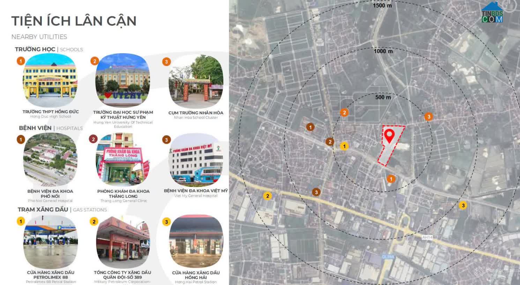Toggle the 500 m radius circle
Image resolution: width=520 pixels, height=285 pixels.
click(384, 97)
